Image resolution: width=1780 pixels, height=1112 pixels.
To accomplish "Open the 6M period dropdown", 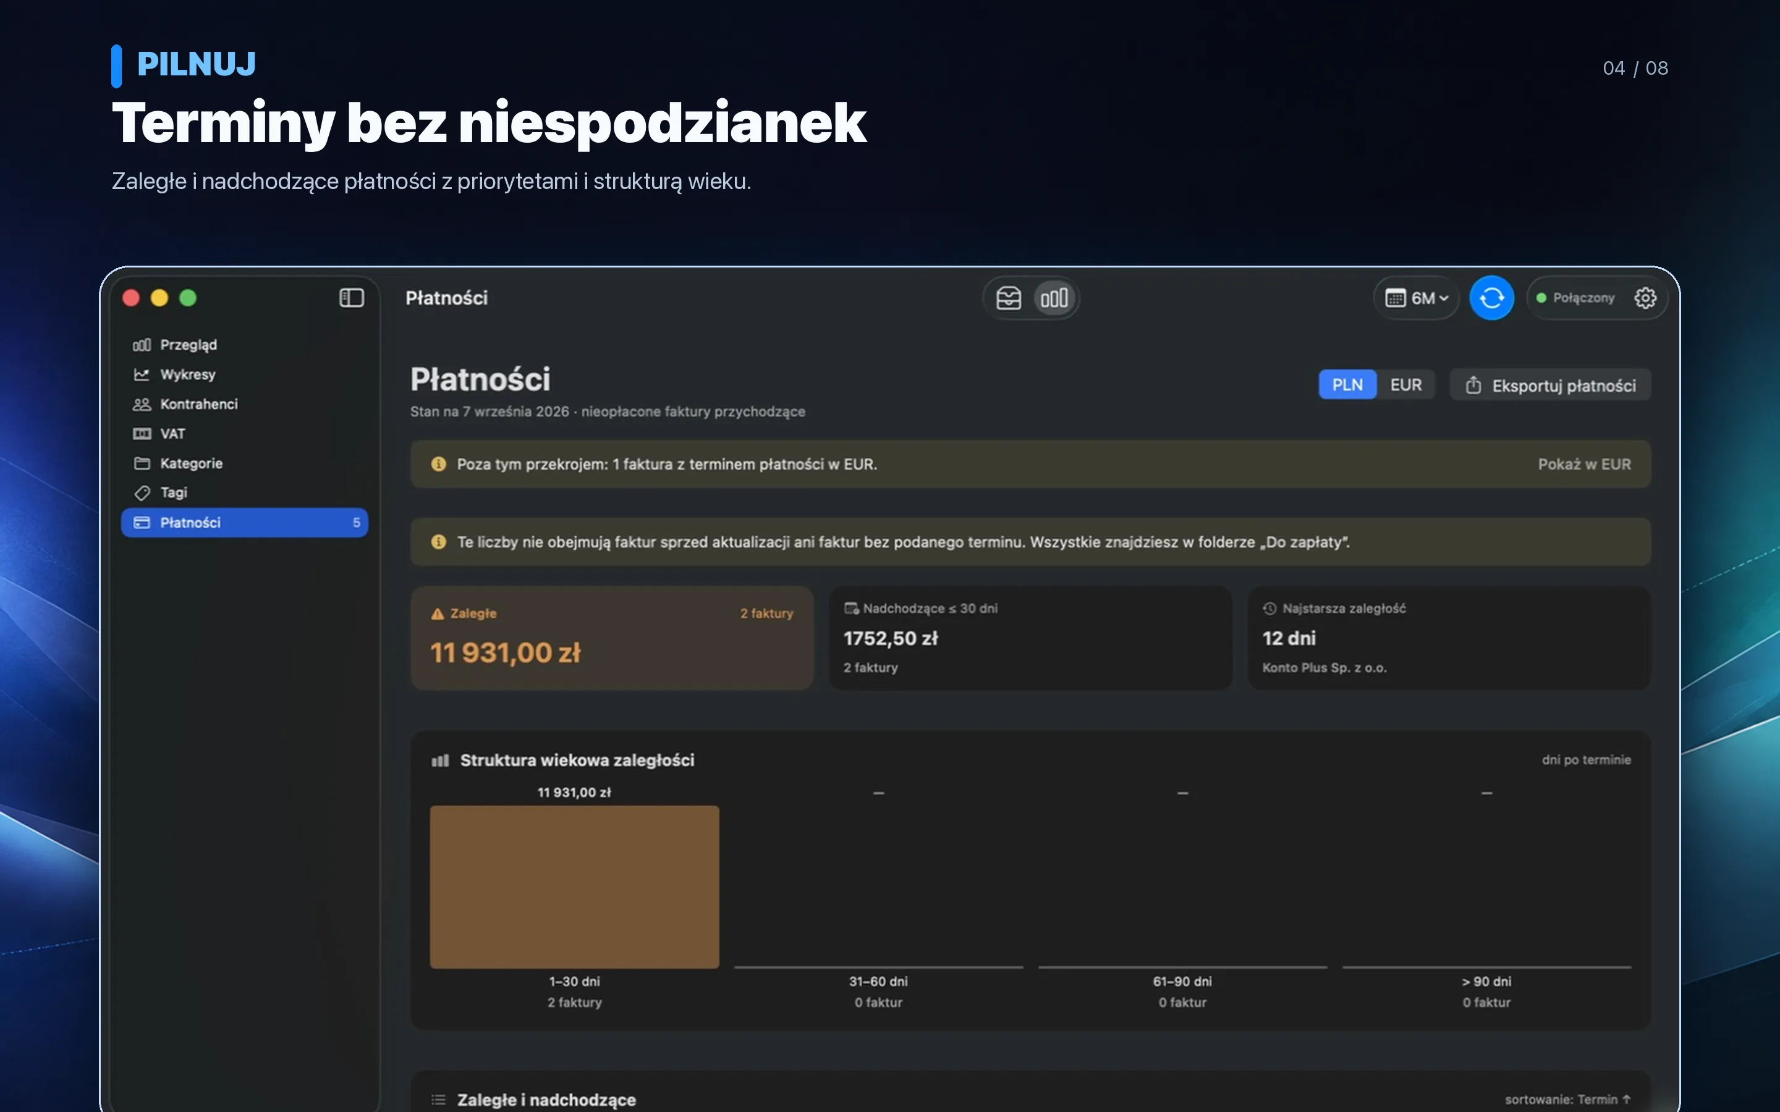I will point(1416,298).
